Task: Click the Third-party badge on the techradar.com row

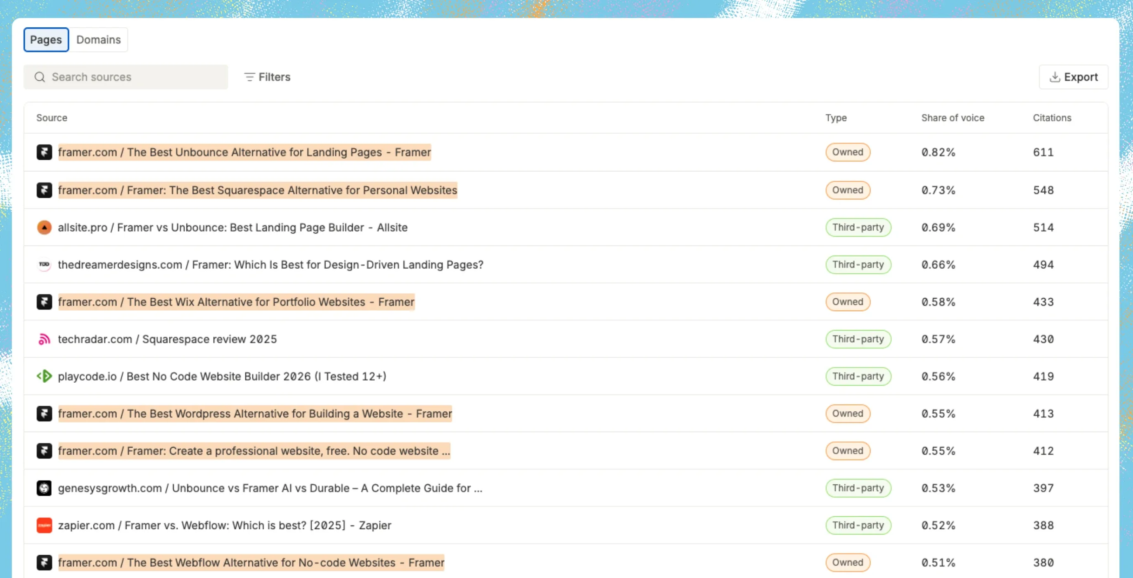Action: (858, 339)
